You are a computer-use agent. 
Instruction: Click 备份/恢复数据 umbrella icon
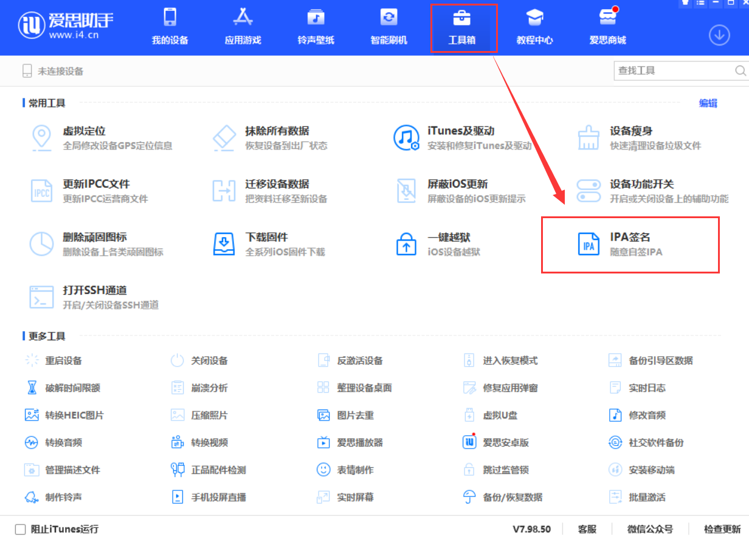(469, 497)
